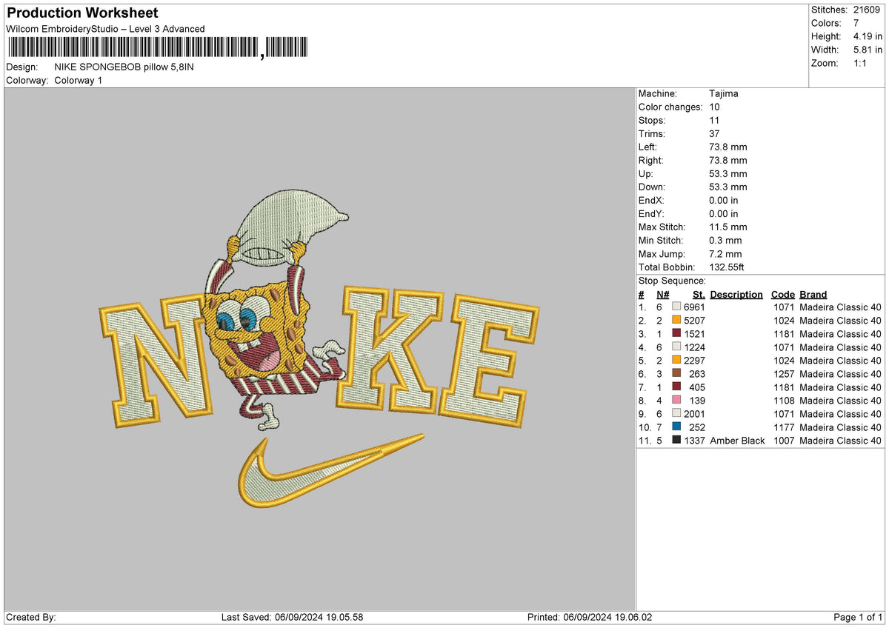Click the 'Page 1 of 1' footer text
The height and width of the screenshot is (628, 889).
[858, 618]
